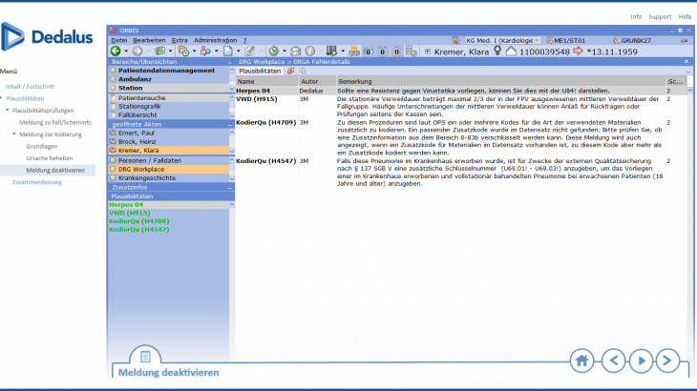Image resolution: width=697 pixels, height=391 pixels.
Task: Click the Patientensuche document icon
Action: click(x=113, y=97)
